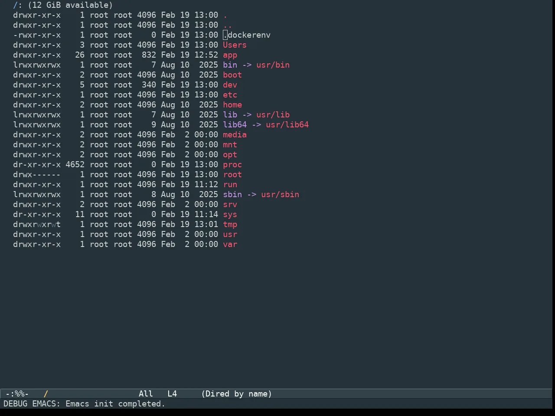
Task: Click the 13:01 timestamp of tmp
Action: tap(206, 224)
